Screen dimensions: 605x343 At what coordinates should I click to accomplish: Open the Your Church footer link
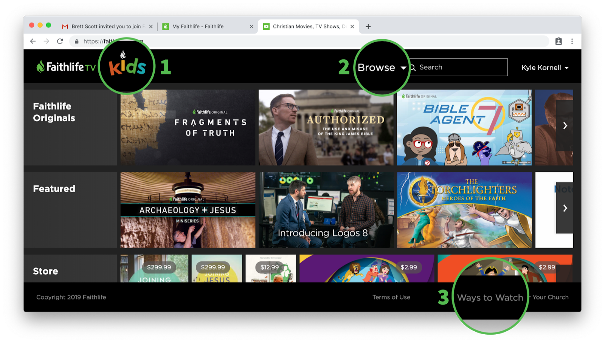tap(551, 297)
